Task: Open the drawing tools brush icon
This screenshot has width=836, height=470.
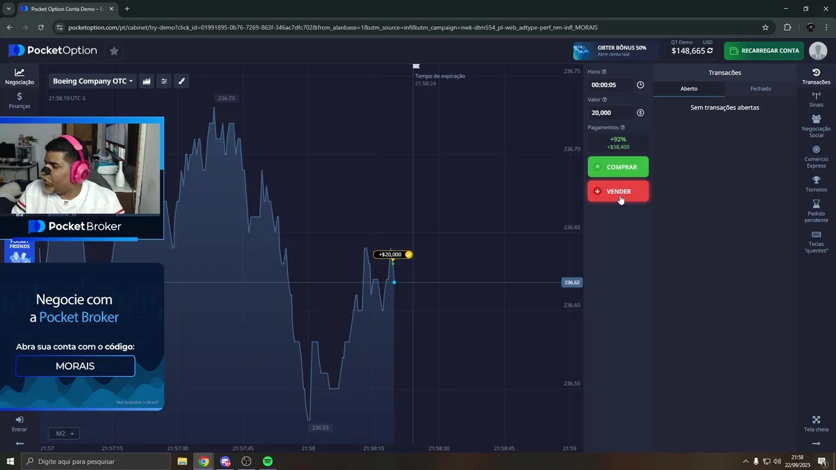Action: coord(182,81)
